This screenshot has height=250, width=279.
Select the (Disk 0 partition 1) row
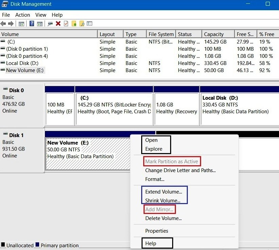tap(139, 49)
